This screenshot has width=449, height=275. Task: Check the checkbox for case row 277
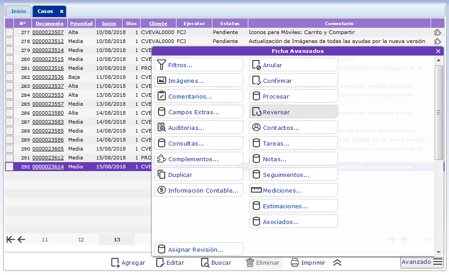[x=9, y=32]
